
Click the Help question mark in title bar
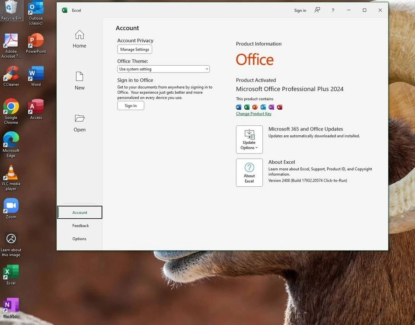click(x=333, y=10)
